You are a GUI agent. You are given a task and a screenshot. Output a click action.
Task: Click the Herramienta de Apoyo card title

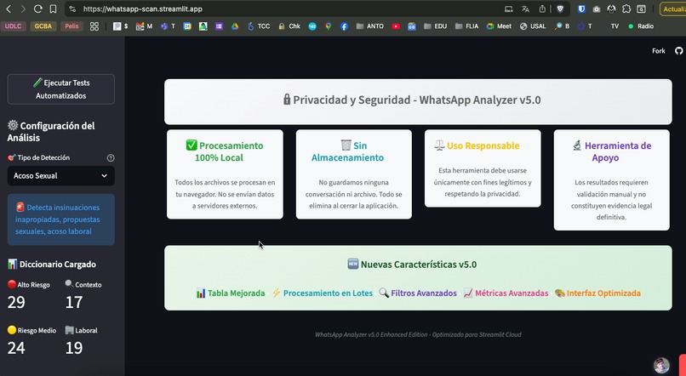pyautogui.click(x=612, y=151)
